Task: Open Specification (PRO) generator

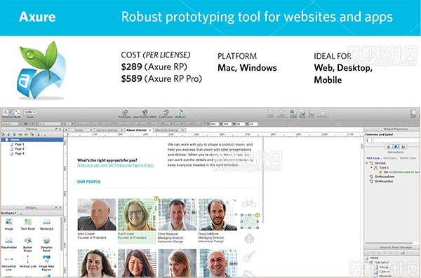Action: pos(145,113)
